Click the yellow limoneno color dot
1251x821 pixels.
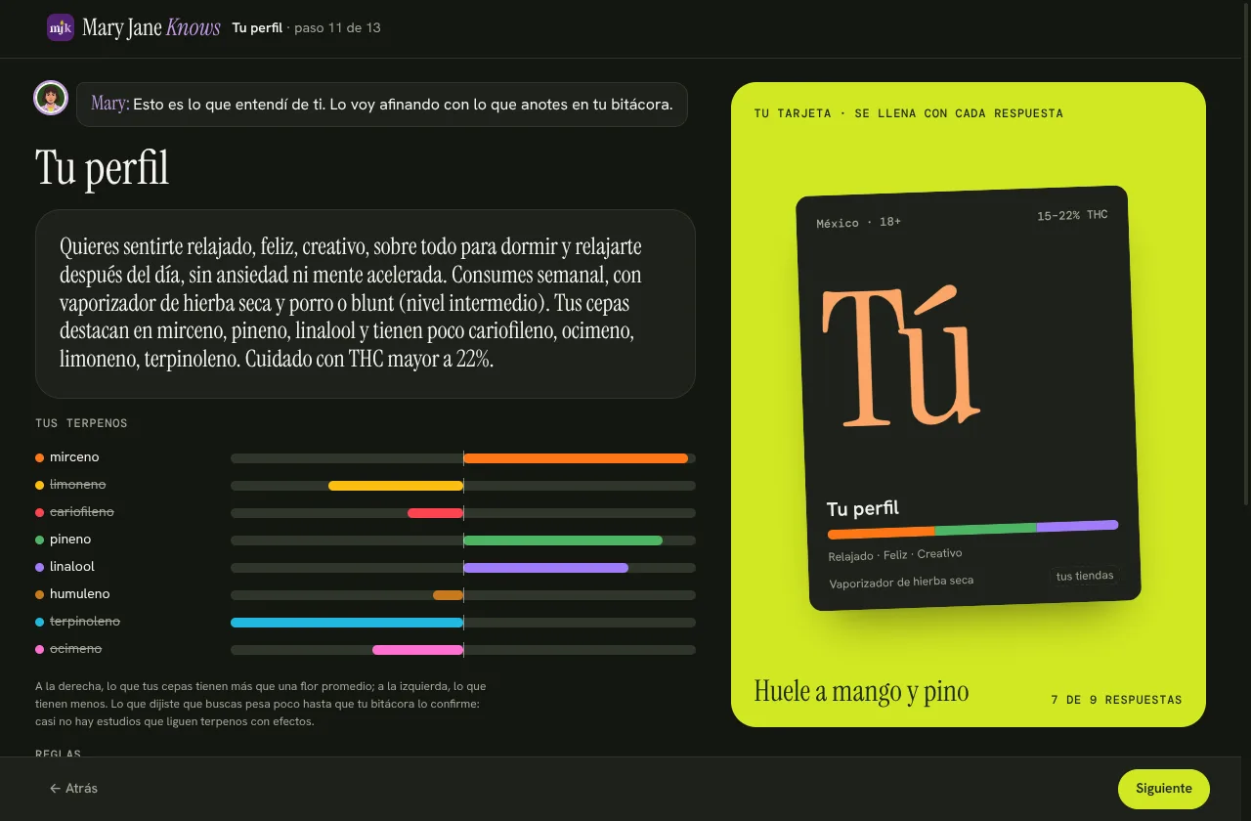coord(40,485)
